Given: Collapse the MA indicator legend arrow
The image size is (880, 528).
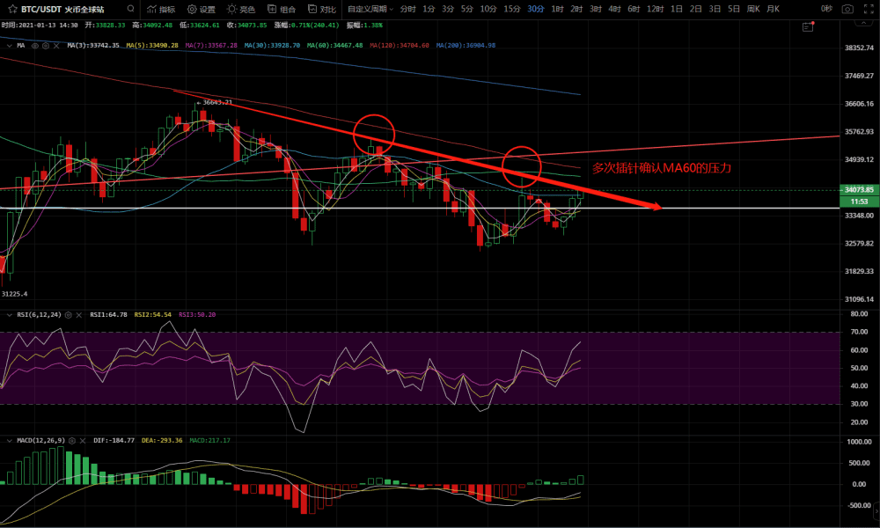Looking at the screenshot, I should pos(9,45).
